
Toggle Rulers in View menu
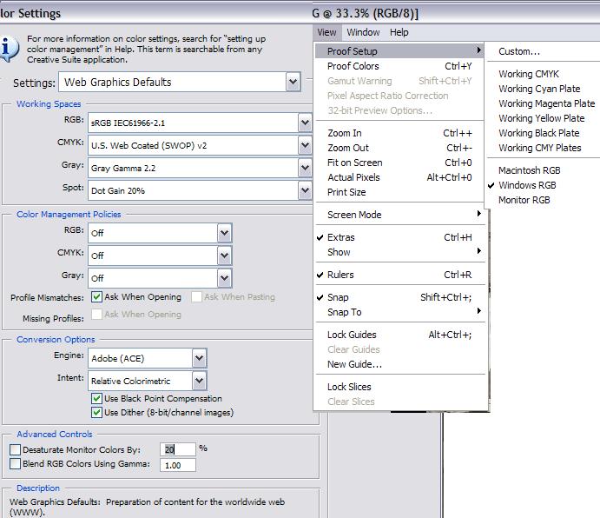click(x=399, y=275)
